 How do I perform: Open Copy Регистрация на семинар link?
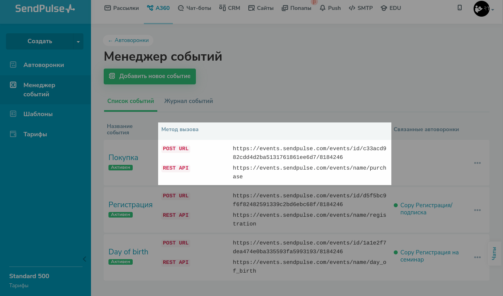pos(429,256)
